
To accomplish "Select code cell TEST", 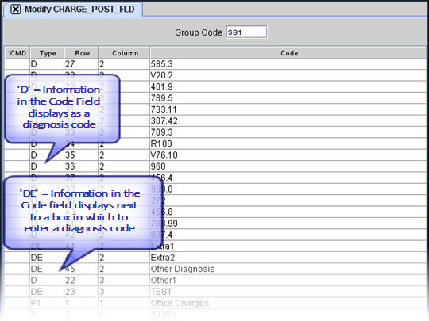I will click(x=288, y=292).
